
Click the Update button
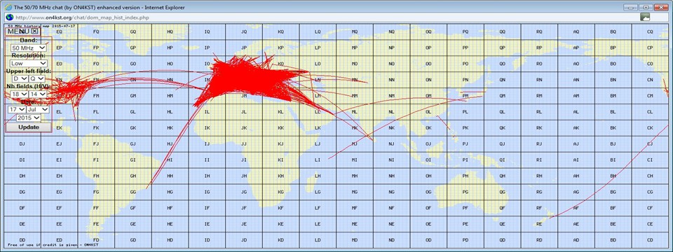29,127
